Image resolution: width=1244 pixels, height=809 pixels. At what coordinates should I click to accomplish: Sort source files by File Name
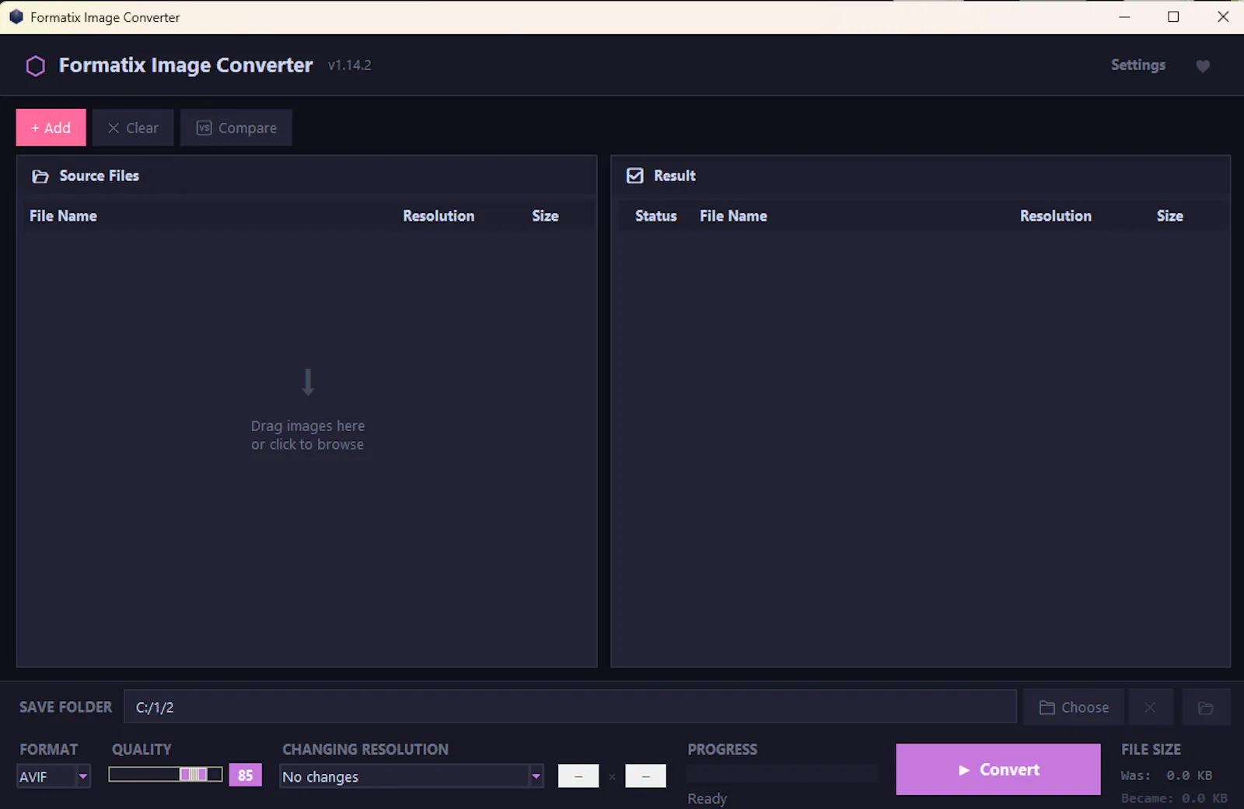click(63, 216)
